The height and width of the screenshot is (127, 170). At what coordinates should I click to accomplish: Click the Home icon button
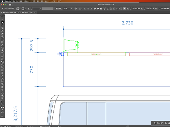coord(10,5)
